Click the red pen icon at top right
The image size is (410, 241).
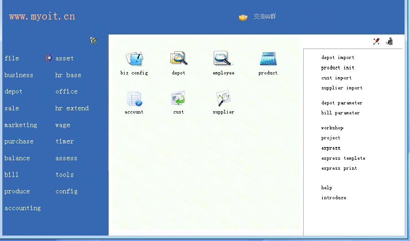click(376, 42)
